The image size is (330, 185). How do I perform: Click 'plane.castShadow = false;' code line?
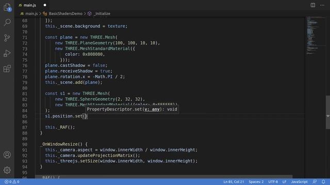click(76, 65)
